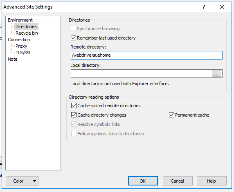
Task: Select Directories in the settings tree
Action: [26, 26]
